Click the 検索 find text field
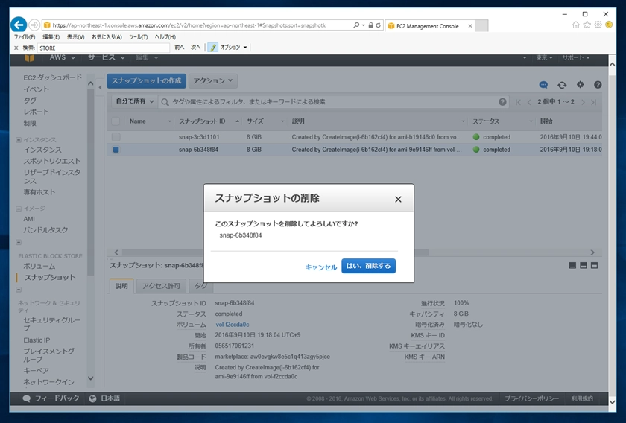The image size is (626, 423). (x=104, y=48)
